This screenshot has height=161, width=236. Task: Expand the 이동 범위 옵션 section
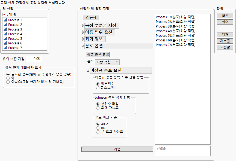click(x=83, y=32)
